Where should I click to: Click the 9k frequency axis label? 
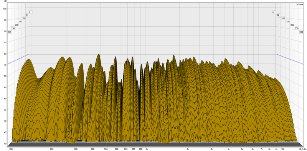coord(276,149)
